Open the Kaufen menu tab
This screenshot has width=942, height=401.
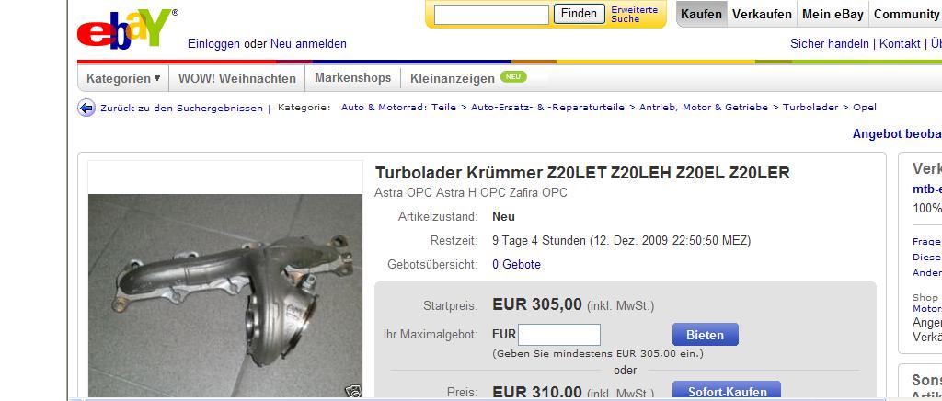click(701, 15)
